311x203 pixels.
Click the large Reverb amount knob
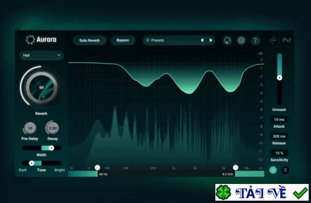point(42,87)
